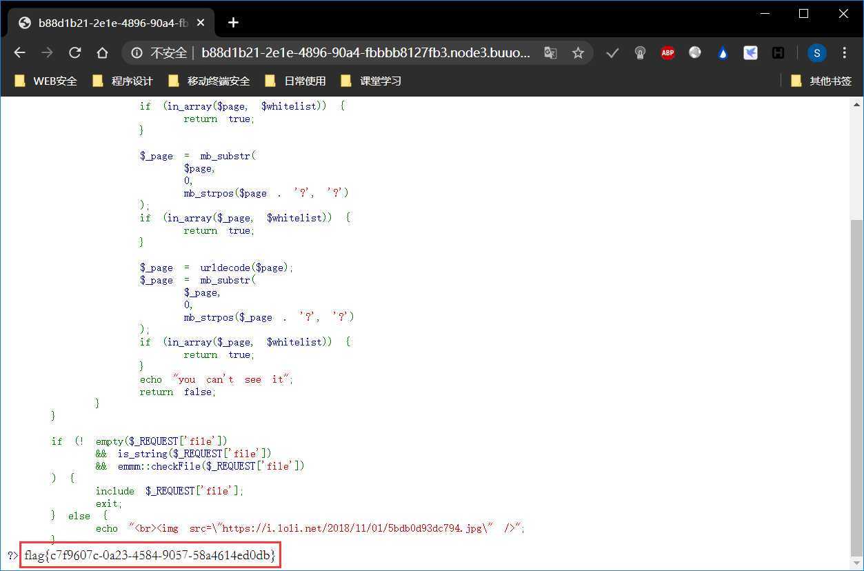This screenshot has width=864, height=571.
Task: Open the 程序设计 bookmark folder
Action: point(123,81)
